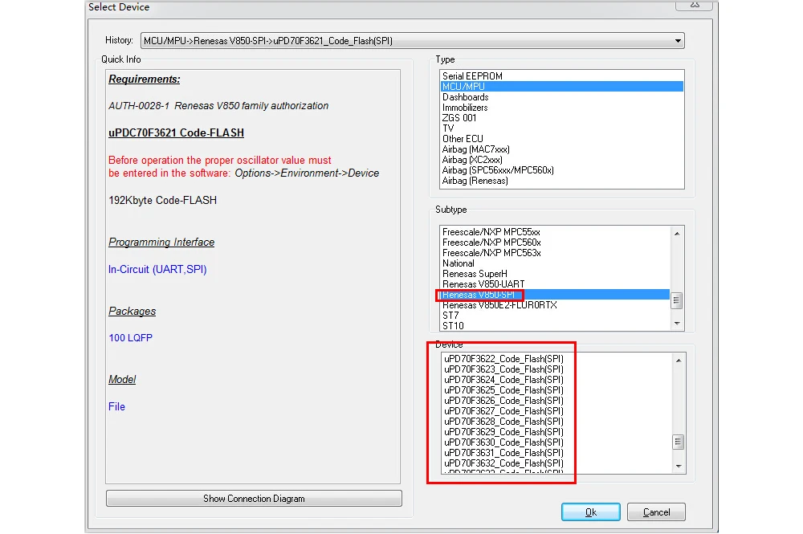
Task: Select Other ECU type entry
Action: click(463, 139)
